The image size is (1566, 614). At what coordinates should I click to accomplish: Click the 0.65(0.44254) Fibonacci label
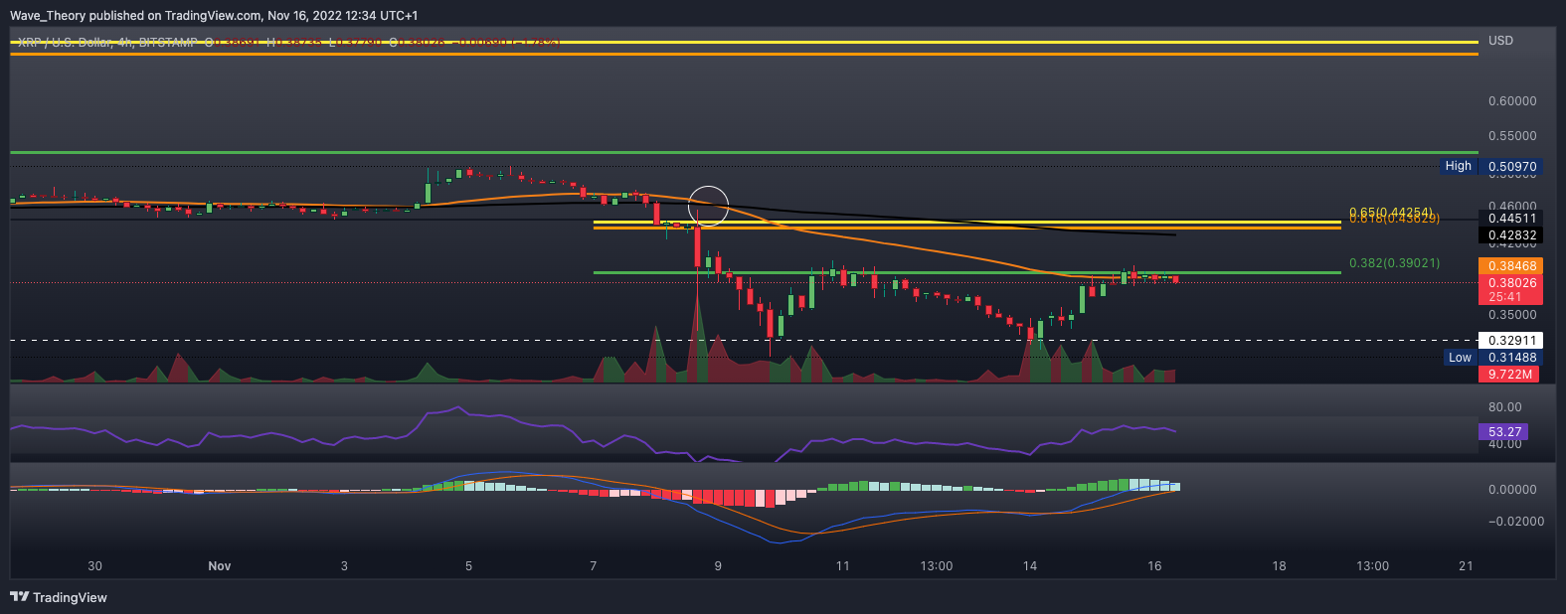pyautogui.click(x=1391, y=212)
